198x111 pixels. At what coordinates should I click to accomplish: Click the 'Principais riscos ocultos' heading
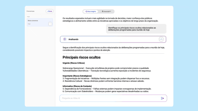click(x=81, y=57)
